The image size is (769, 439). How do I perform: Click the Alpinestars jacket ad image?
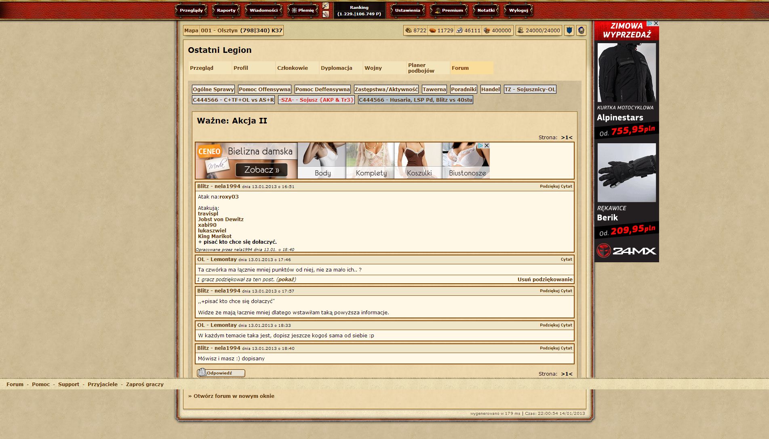tap(626, 73)
